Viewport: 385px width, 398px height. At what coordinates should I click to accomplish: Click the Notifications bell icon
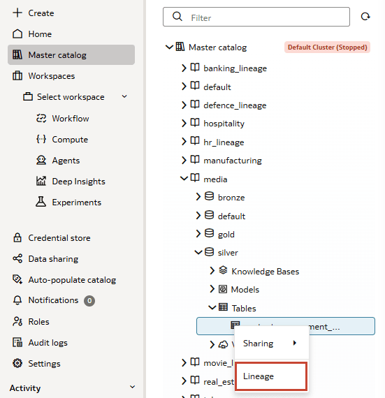(x=17, y=300)
